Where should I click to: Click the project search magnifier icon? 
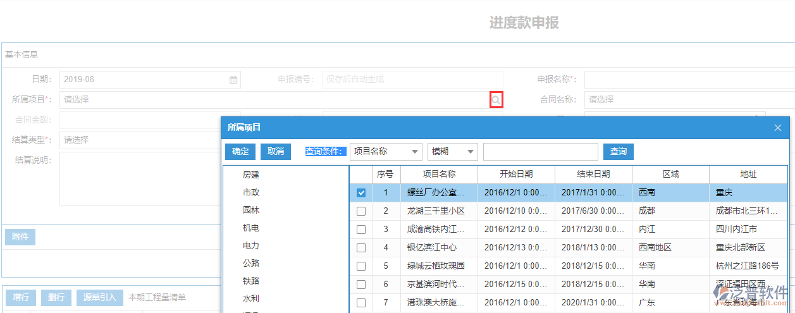[x=496, y=99]
